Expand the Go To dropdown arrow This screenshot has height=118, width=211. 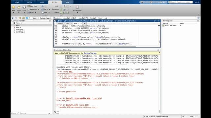click(x=49, y=10)
